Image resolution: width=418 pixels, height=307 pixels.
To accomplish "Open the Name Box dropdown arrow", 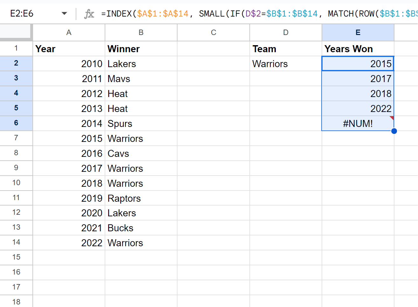I will click(64, 13).
